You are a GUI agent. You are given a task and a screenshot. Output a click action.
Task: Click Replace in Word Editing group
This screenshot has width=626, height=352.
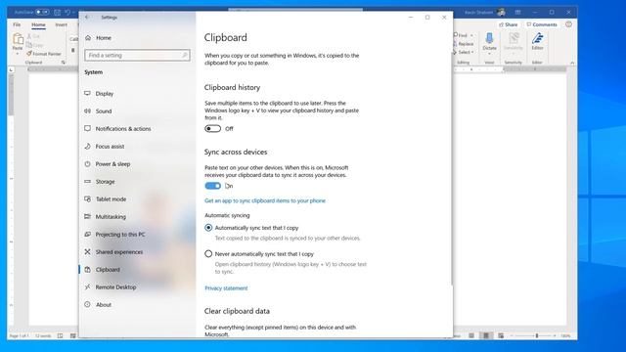pos(463,43)
